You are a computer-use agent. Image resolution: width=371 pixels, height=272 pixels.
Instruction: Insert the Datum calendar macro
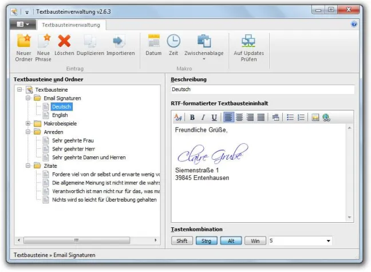coord(153,45)
